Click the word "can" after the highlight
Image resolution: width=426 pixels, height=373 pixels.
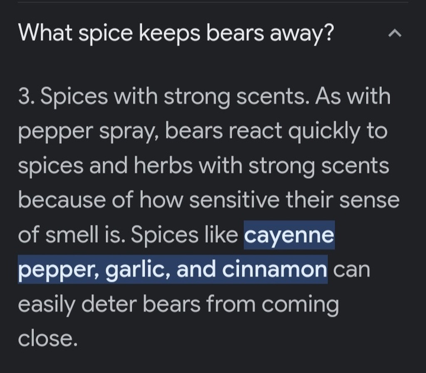(352, 271)
